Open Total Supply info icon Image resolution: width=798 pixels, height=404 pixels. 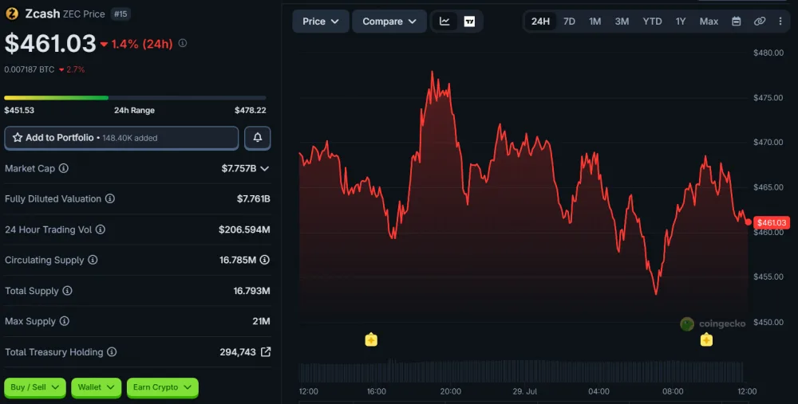tap(67, 291)
